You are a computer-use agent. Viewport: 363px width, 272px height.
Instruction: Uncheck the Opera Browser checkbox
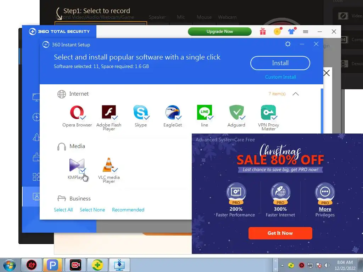click(x=83, y=118)
